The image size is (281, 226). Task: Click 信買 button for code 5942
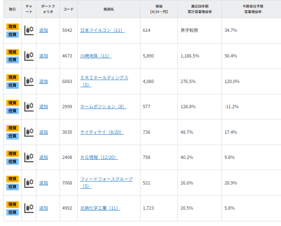tap(13, 34)
